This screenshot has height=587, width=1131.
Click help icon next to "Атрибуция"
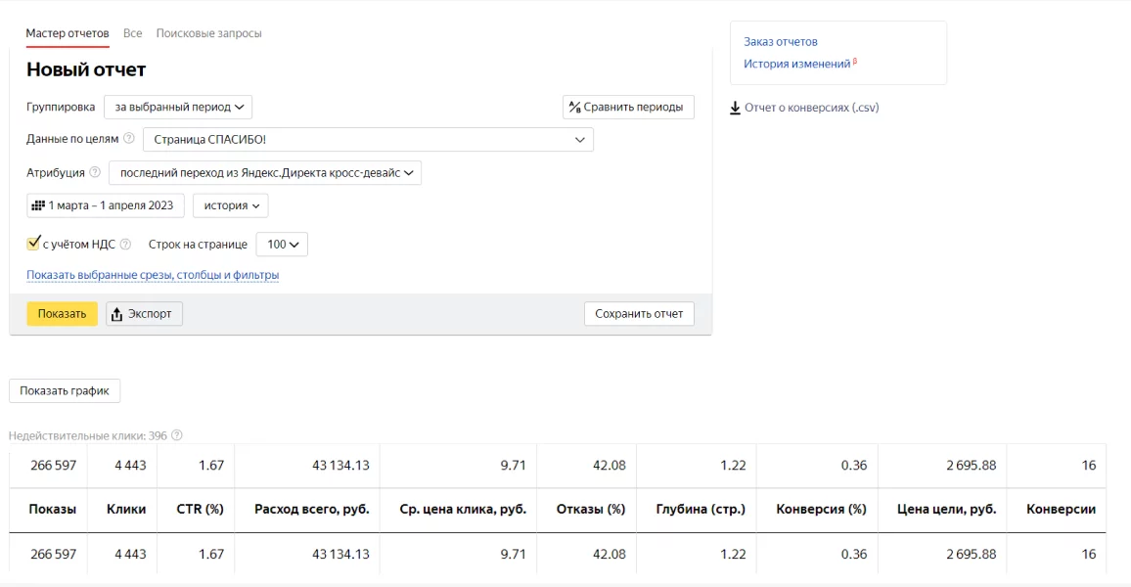(95, 173)
